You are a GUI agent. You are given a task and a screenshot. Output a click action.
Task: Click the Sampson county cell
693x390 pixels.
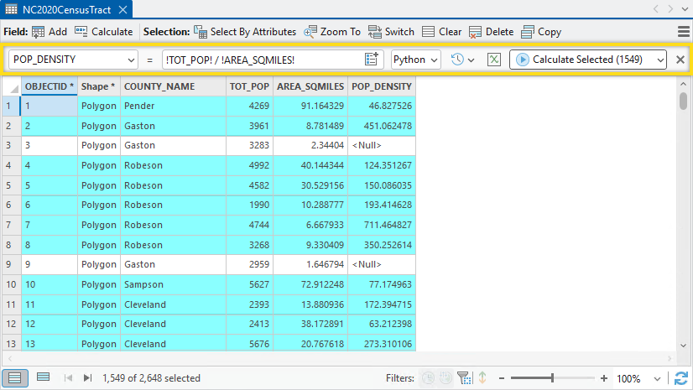[x=173, y=284]
